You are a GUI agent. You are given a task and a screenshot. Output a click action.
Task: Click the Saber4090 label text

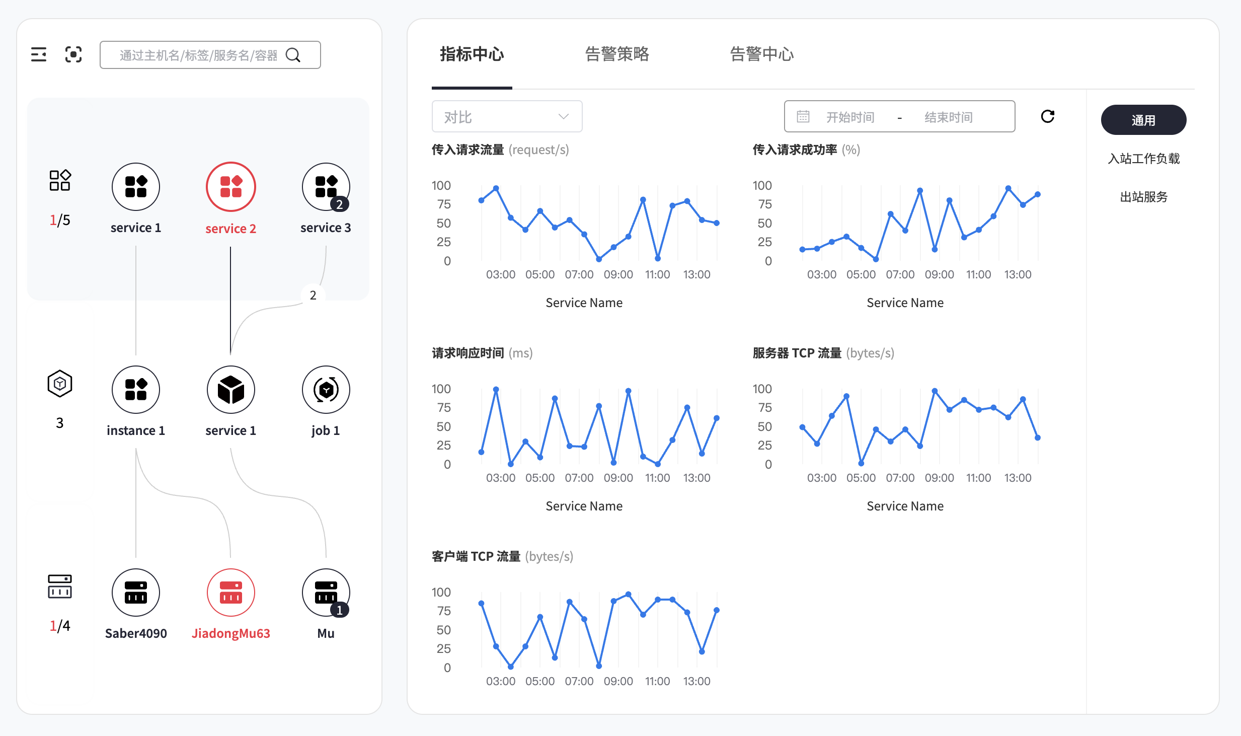[136, 633]
